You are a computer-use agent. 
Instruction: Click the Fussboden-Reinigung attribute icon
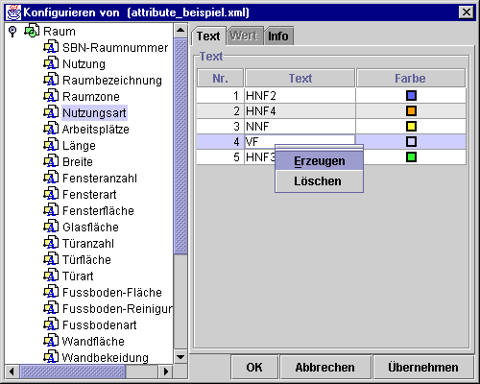(51, 308)
